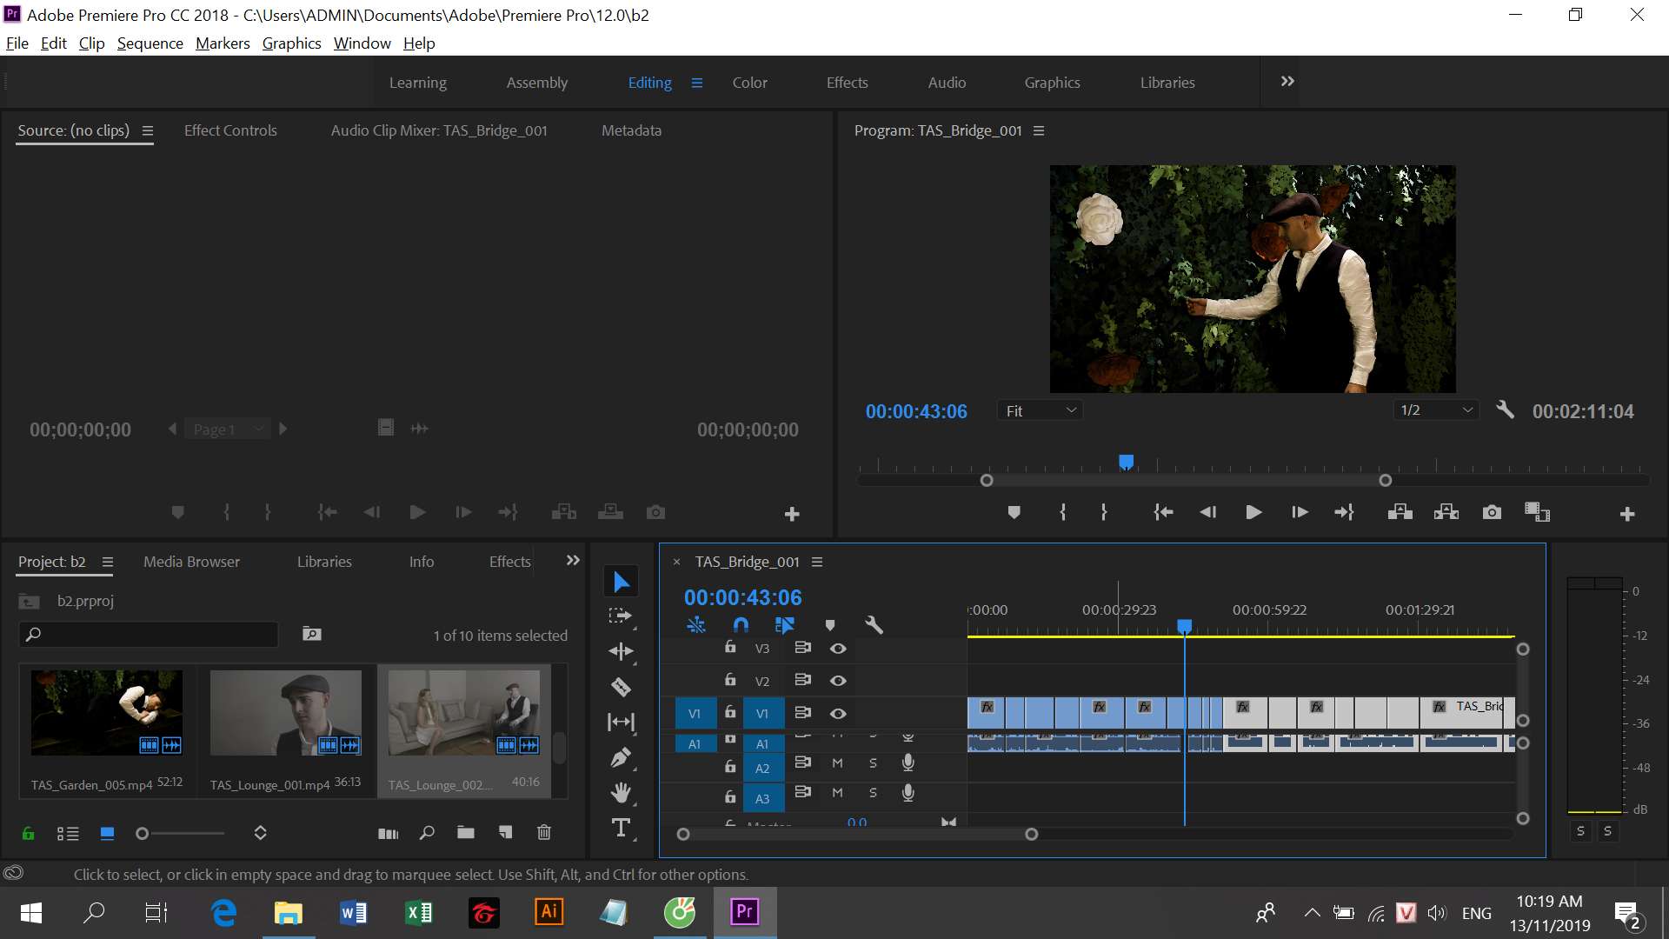This screenshot has height=939, width=1669.
Task: Select the Slip tool
Action: (621, 722)
